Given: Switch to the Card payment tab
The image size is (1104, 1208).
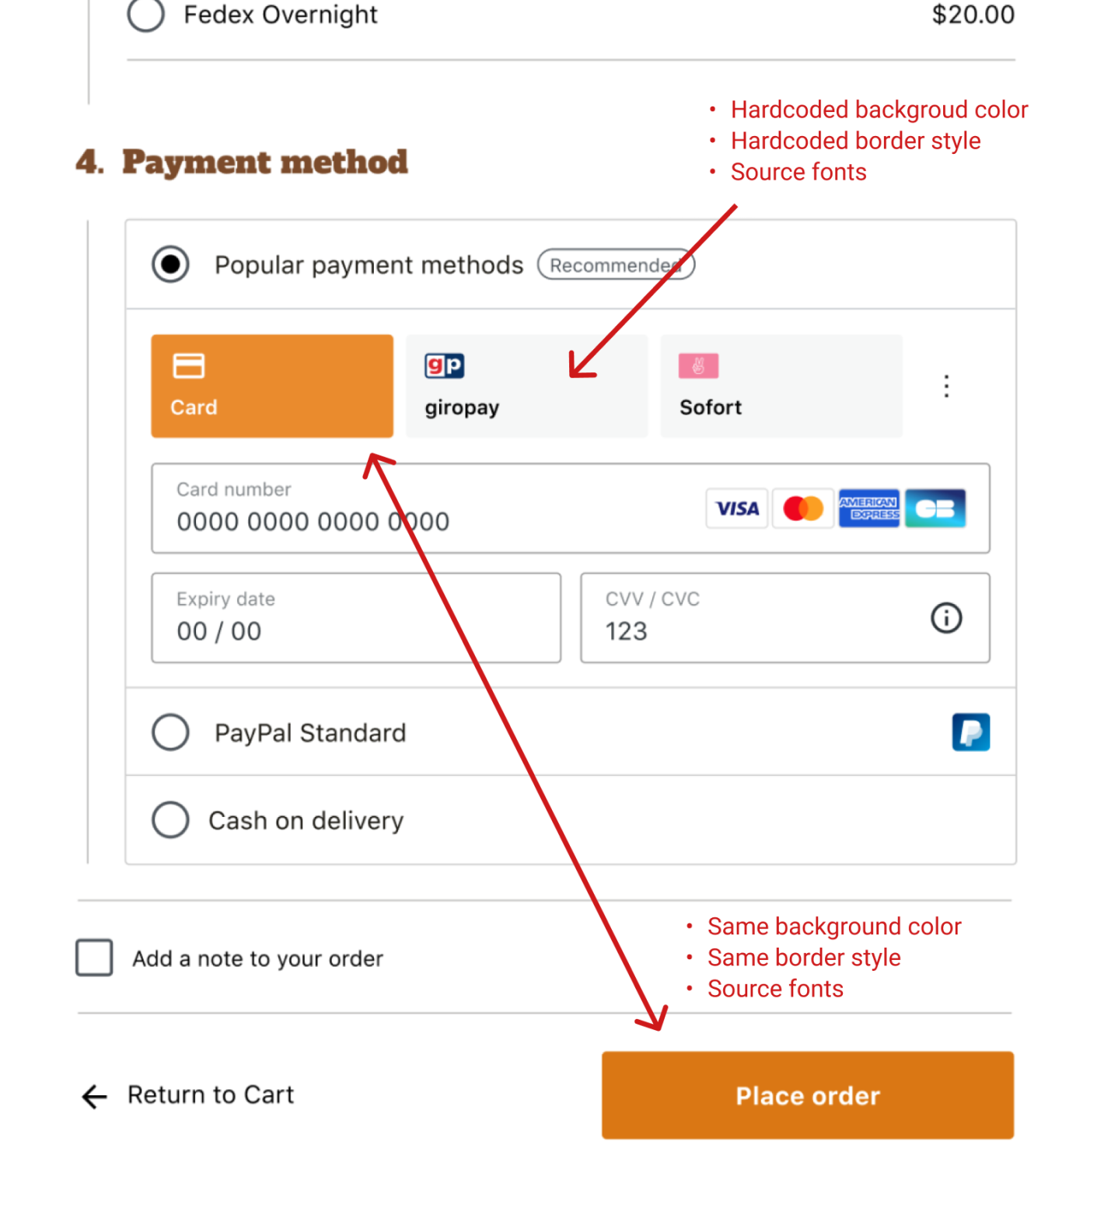Looking at the screenshot, I should pos(271,386).
